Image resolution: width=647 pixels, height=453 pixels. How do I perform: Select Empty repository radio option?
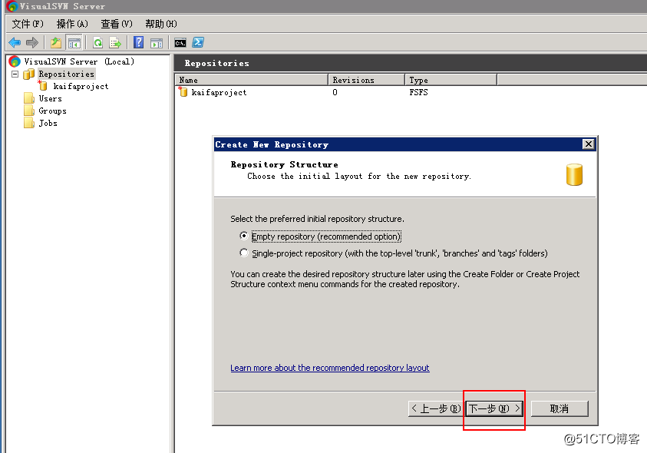[x=244, y=236]
